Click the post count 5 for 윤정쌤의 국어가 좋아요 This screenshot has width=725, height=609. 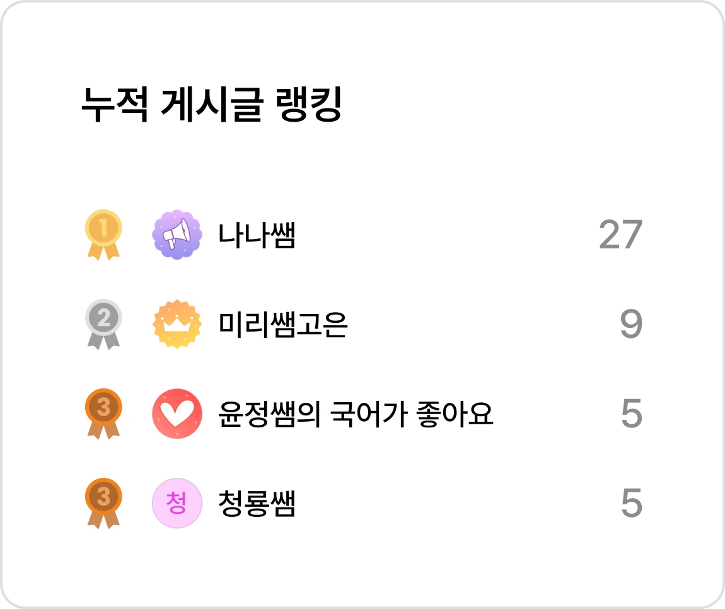pos(632,414)
